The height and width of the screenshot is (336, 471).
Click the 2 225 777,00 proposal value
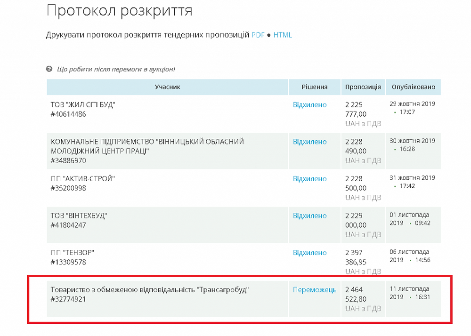coord(356,109)
